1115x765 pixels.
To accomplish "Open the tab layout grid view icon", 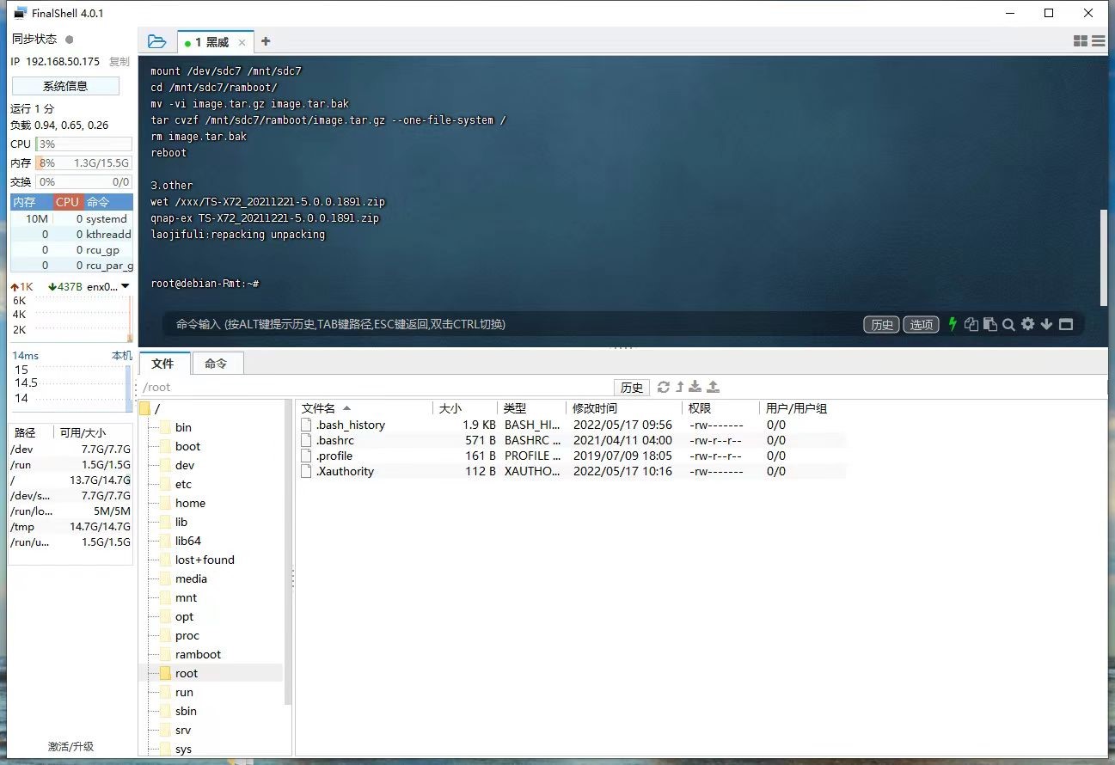I will pyautogui.click(x=1081, y=41).
